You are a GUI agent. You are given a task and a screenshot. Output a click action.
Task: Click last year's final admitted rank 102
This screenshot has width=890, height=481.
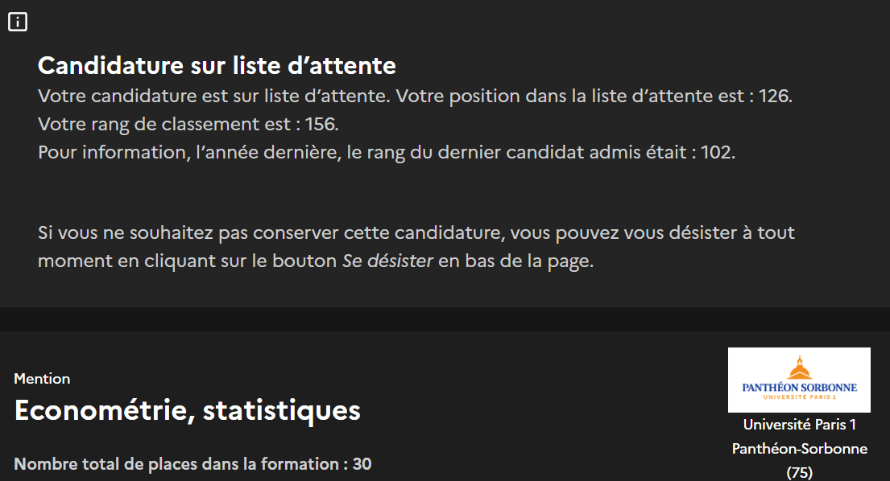717,152
